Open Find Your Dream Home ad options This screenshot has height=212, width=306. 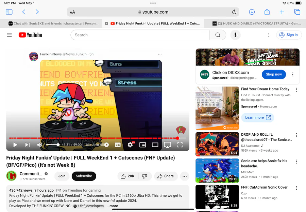pyautogui.click(x=296, y=90)
